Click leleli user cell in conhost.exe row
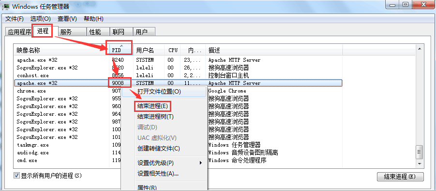436x191 pixels. [145, 75]
